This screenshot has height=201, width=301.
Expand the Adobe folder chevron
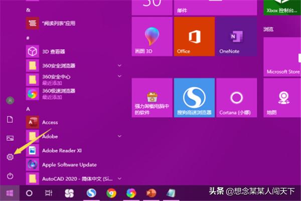point(119,136)
